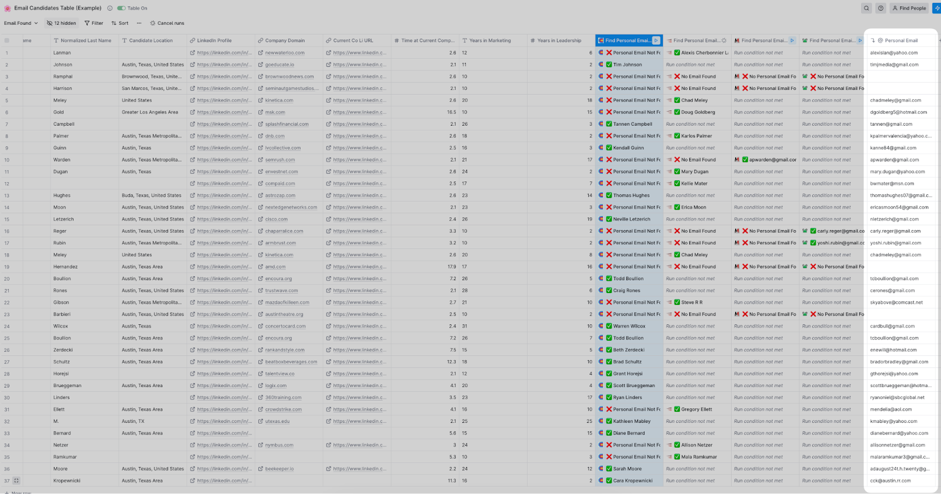Select the cell dgoldberg5@hotmail.com
941x494 pixels.
click(901, 112)
